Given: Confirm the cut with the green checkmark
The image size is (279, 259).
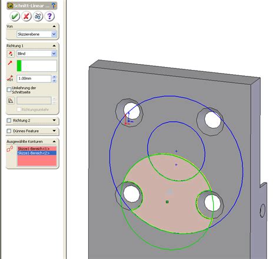Looking at the screenshot, I should coord(15,16).
